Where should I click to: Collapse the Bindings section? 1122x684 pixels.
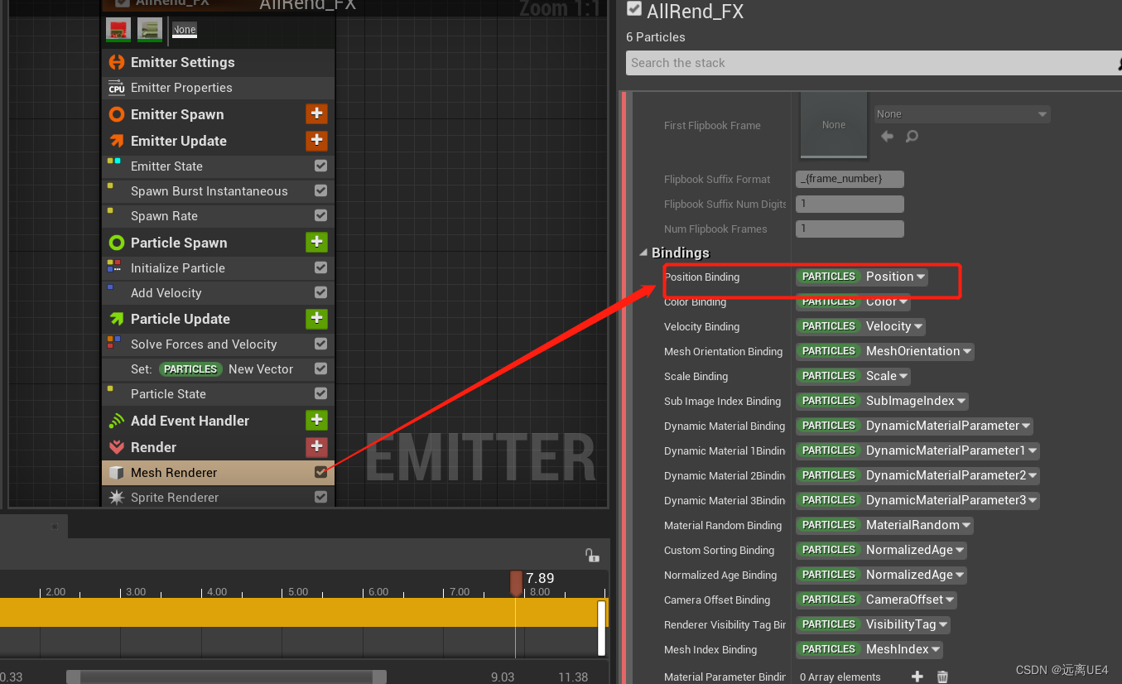pyautogui.click(x=643, y=253)
